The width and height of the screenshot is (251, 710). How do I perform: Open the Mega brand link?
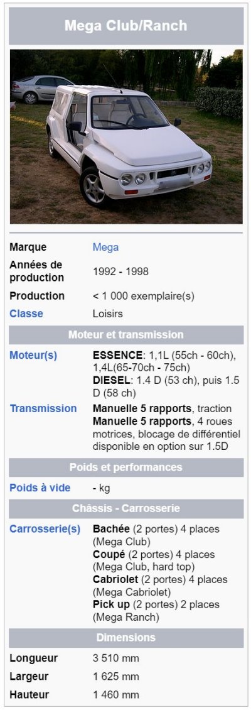pyautogui.click(x=105, y=247)
